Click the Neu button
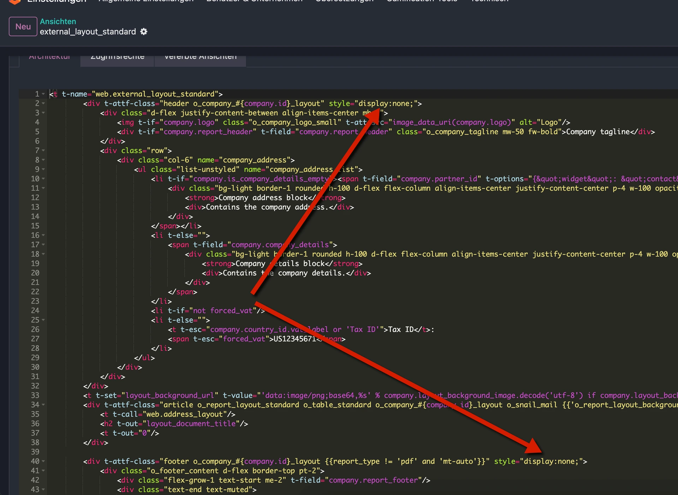Image resolution: width=678 pixels, height=495 pixels. [23, 26]
